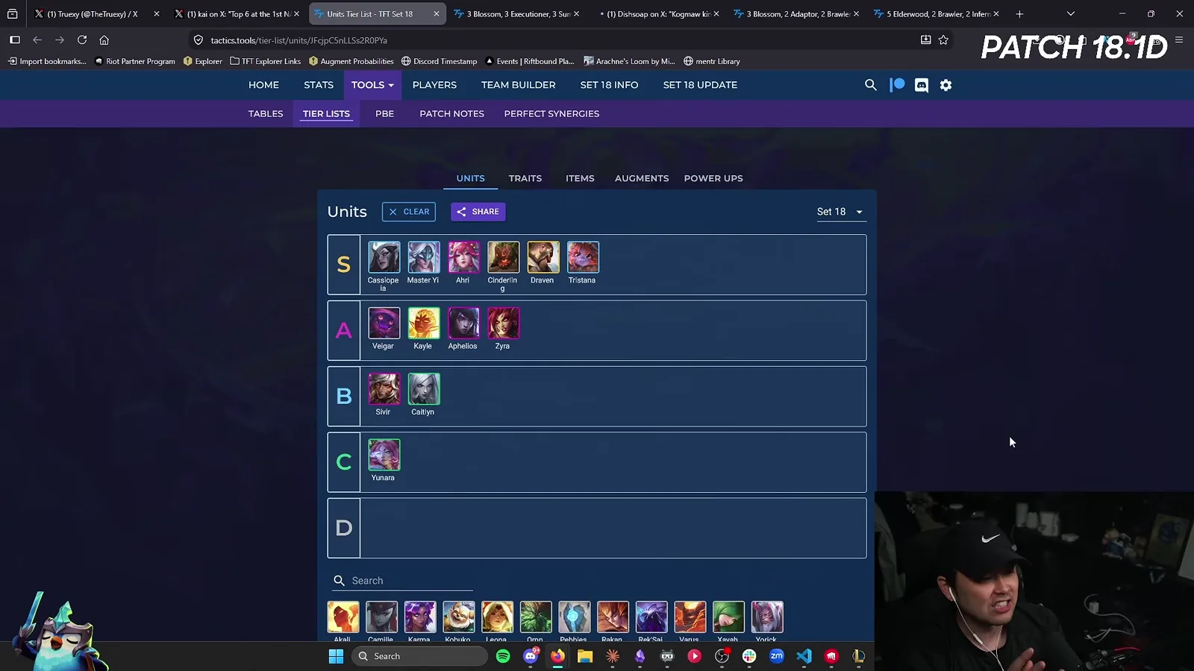Open PERFECT SYNERGIES page
This screenshot has height=671, width=1194.
(x=551, y=113)
